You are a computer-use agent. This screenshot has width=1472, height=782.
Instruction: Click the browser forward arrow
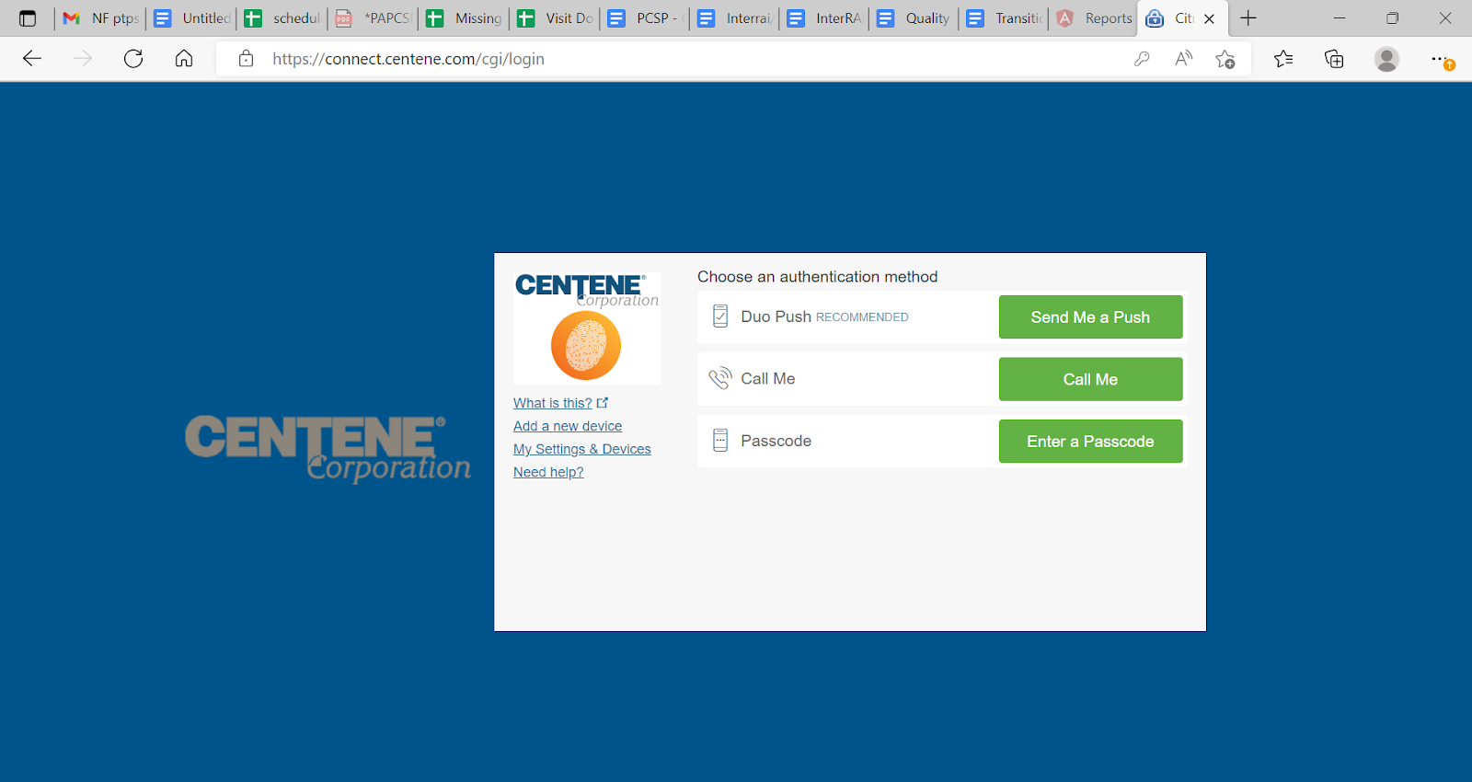pyautogui.click(x=83, y=59)
